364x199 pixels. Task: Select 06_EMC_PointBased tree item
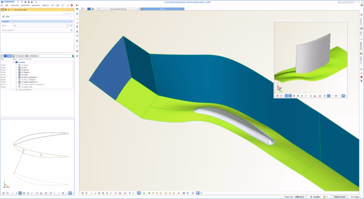pyautogui.click(x=28, y=79)
